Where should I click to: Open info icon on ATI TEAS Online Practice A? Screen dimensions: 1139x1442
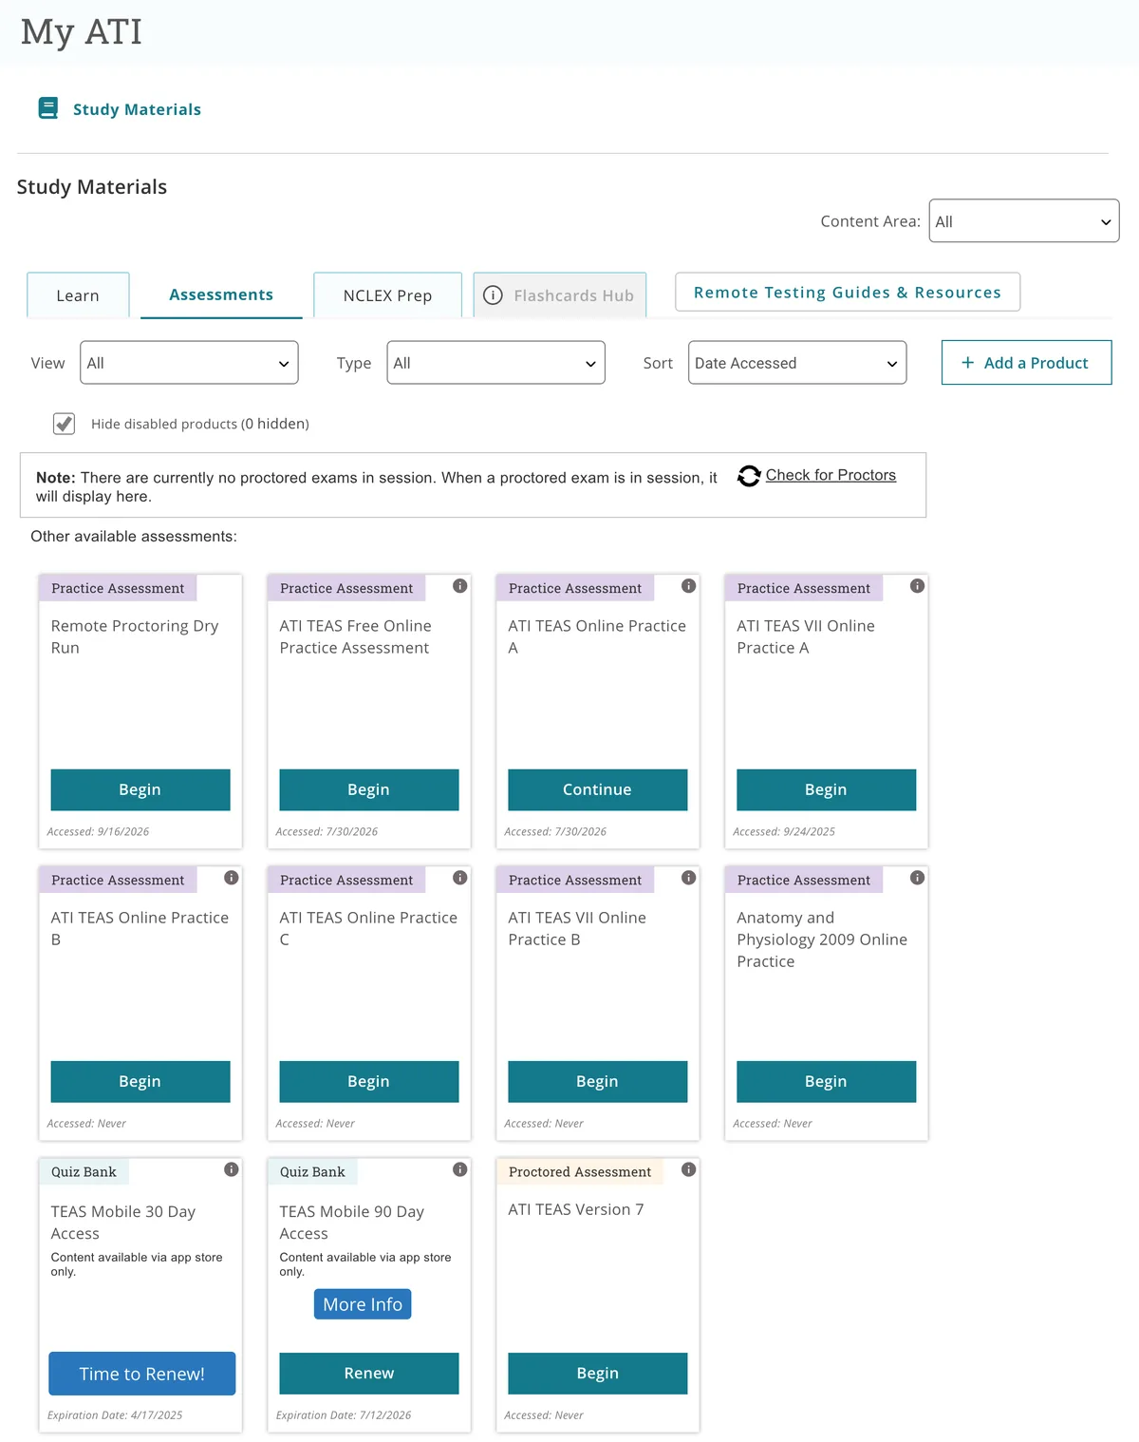click(689, 586)
